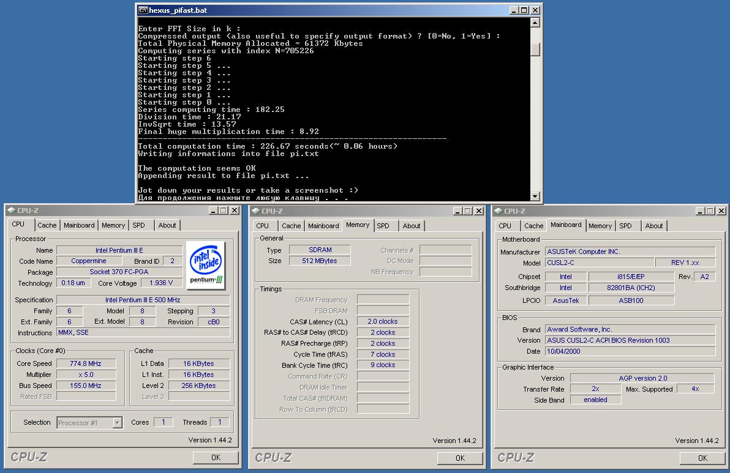Minimize the middle CPU-Z Memory window
Viewport: 730px width, 473px height.
pos(457,211)
